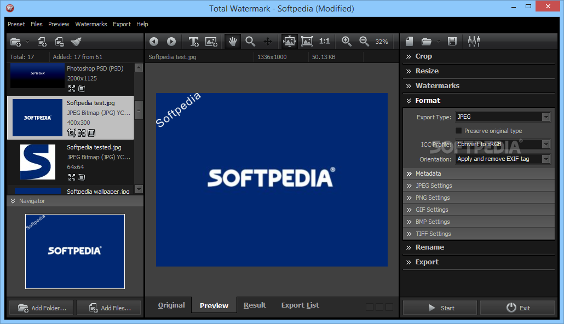Open the preset folder dropdown arrow
This screenshot has height=324, width=564.
coord(439,42)
